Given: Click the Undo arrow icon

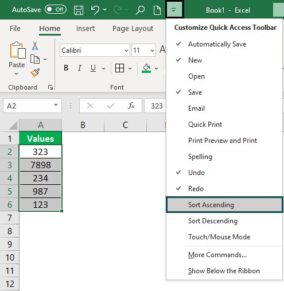Looking at the screenshot, I should click(95, 10).
